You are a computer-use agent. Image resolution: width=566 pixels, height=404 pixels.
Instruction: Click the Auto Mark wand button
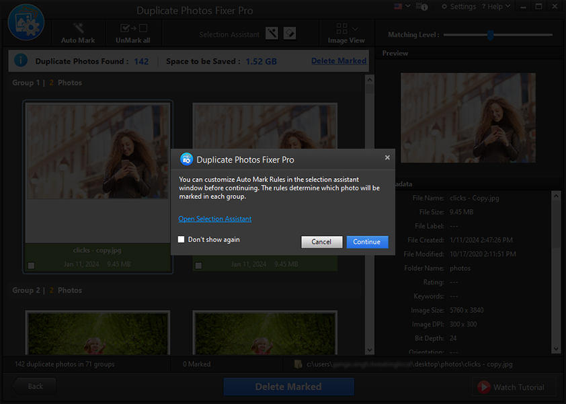(78, 33)
